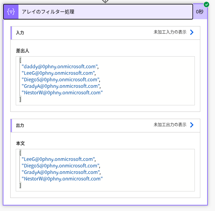Click the 本文 field label

[x=20, y=143]
